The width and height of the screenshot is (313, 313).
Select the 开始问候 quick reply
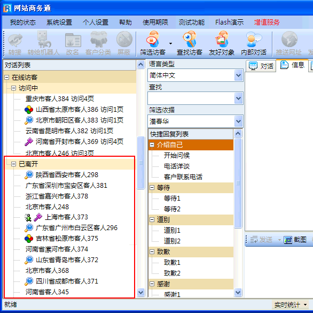coord(177,155)
